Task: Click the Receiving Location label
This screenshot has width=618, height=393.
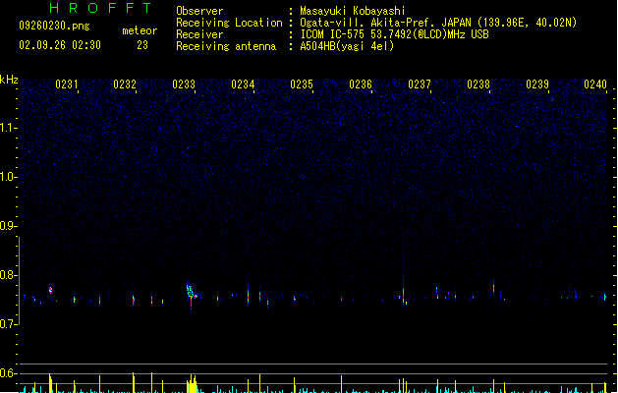Action: [x=229, y=23]
